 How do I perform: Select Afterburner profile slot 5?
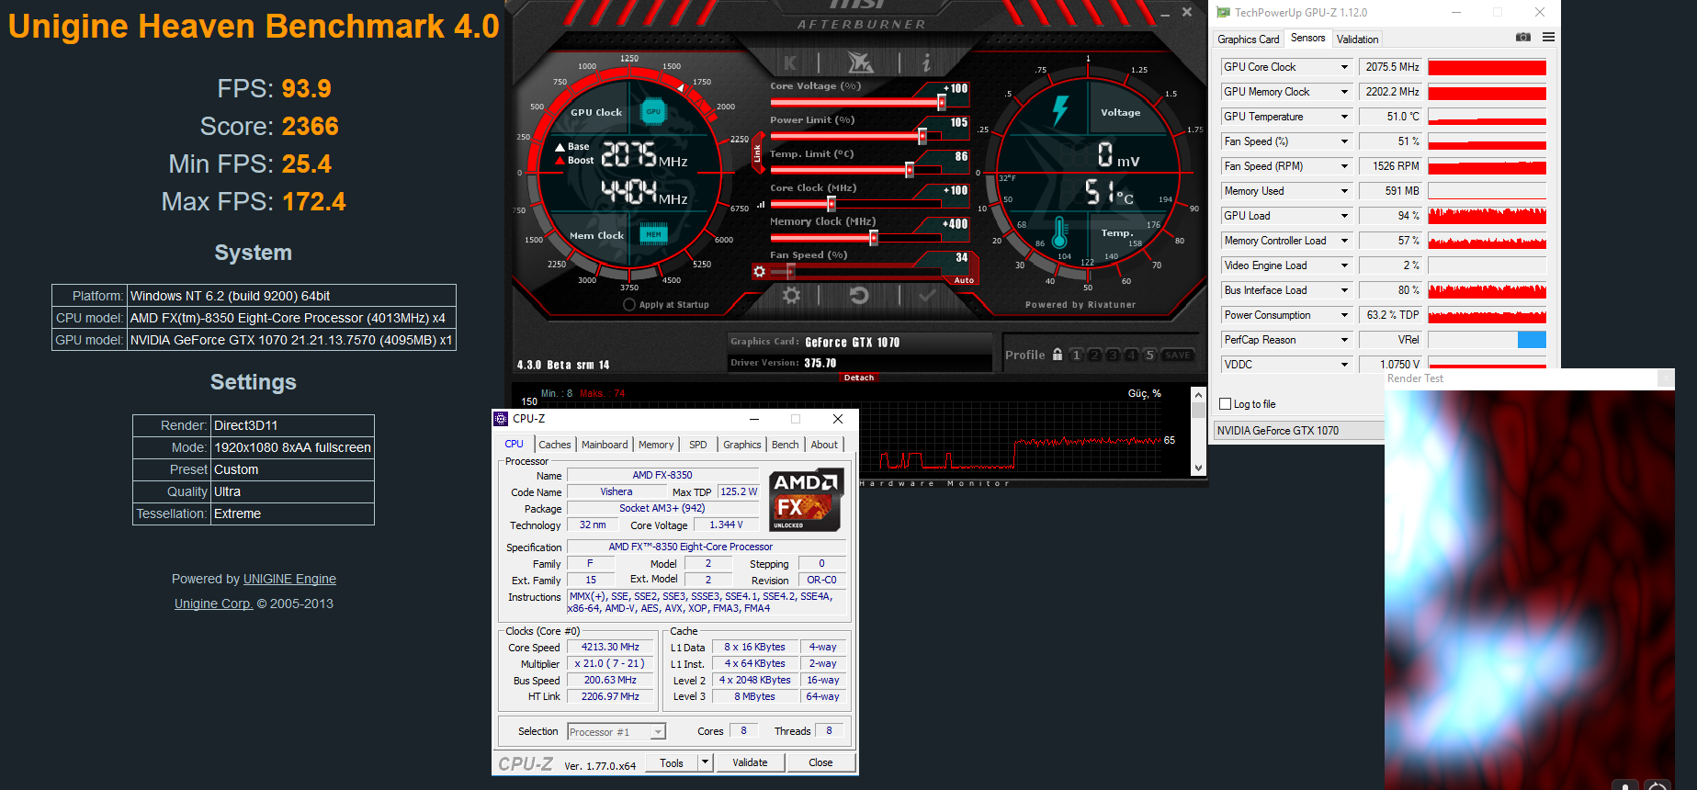tap(1149, 355)
